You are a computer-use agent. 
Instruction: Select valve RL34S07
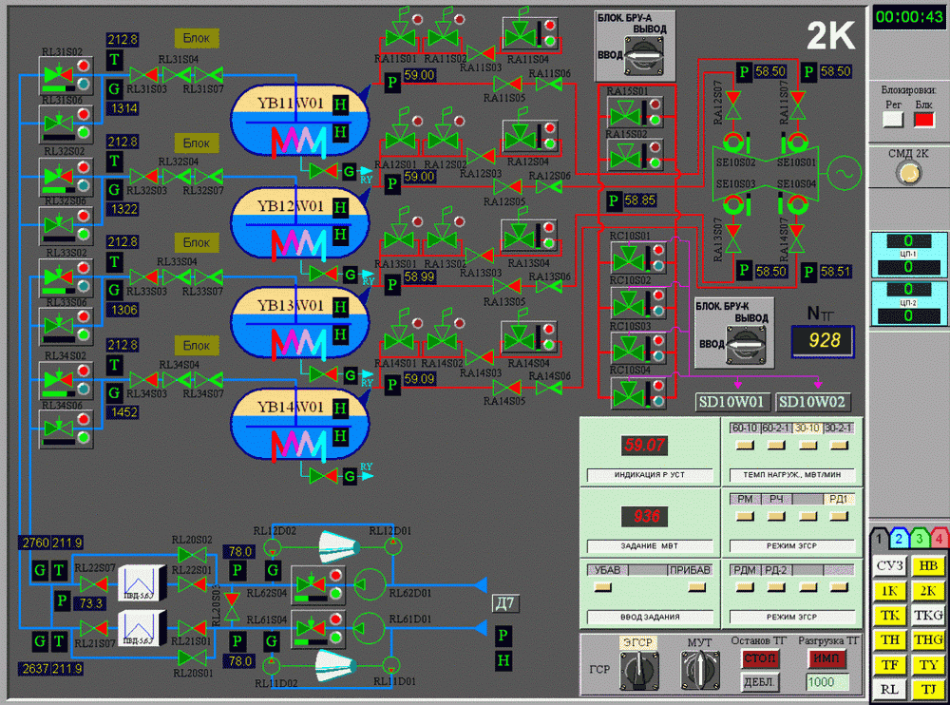pyautogui.click(x=208, y=380)
